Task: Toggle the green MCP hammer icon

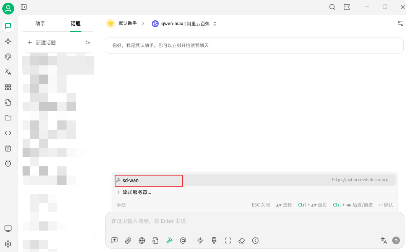Action: 169,241
